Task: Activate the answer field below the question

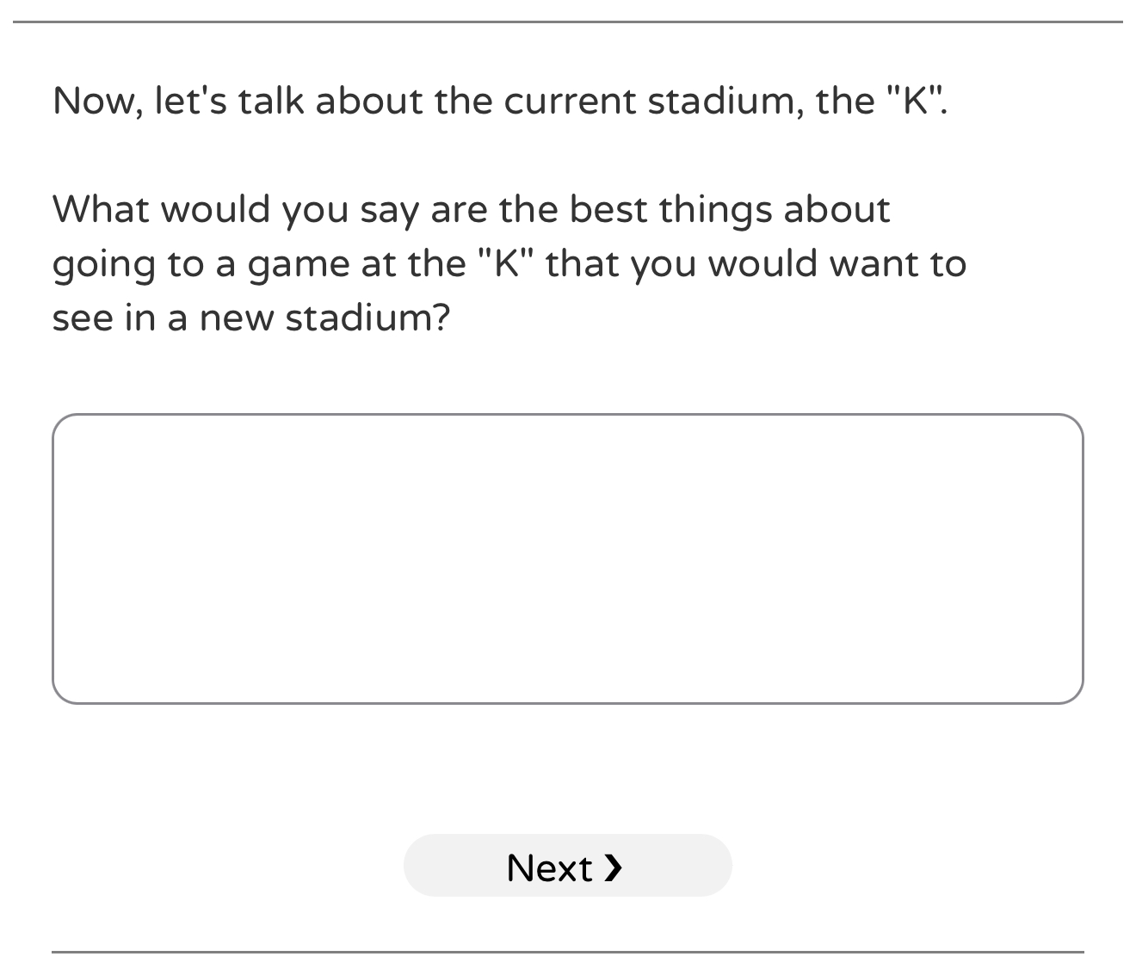Action: click(x=567, y=558)
